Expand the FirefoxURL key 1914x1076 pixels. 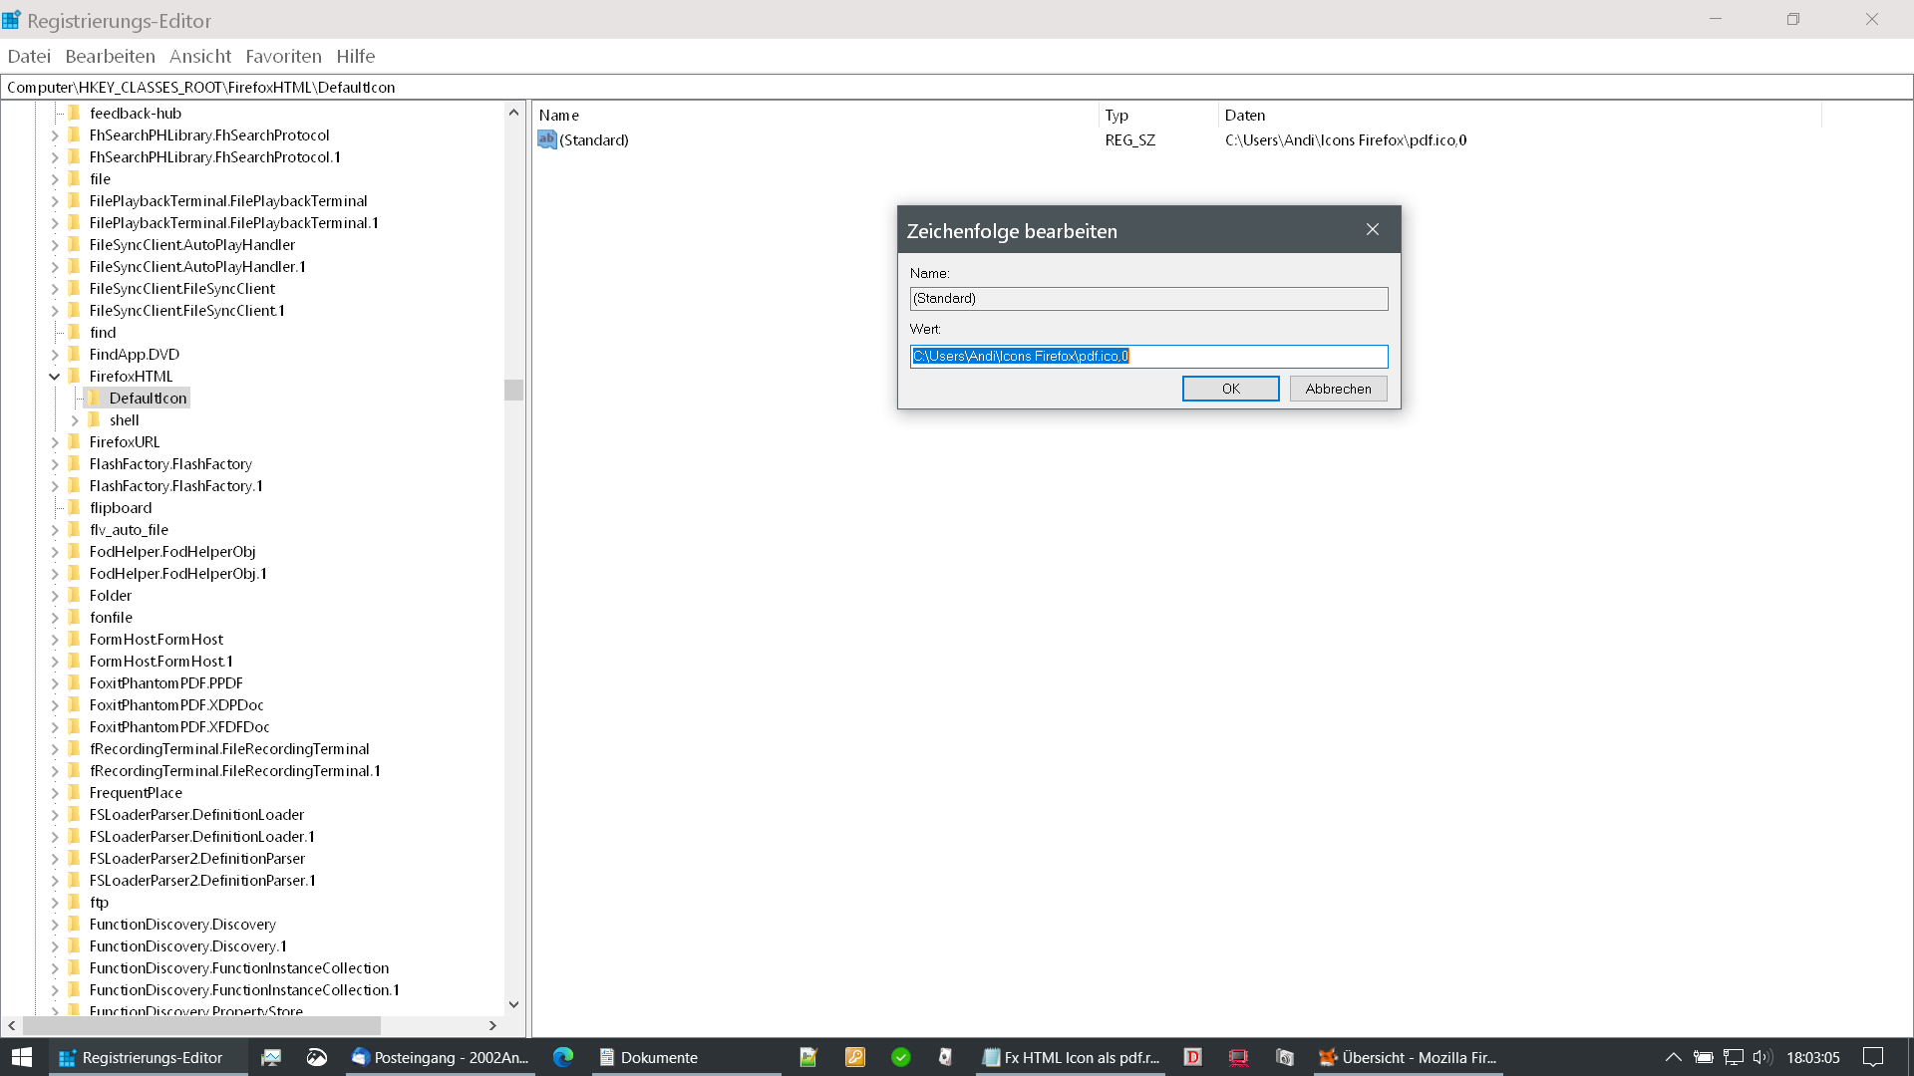point(55,442)
